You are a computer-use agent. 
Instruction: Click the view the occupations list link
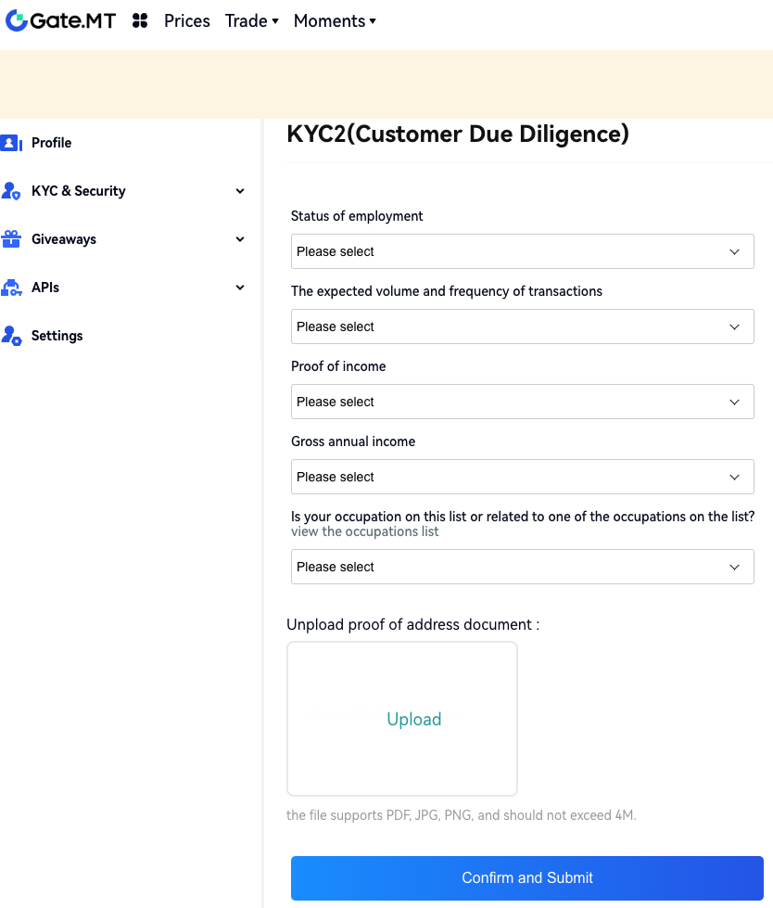click(365, 531)
